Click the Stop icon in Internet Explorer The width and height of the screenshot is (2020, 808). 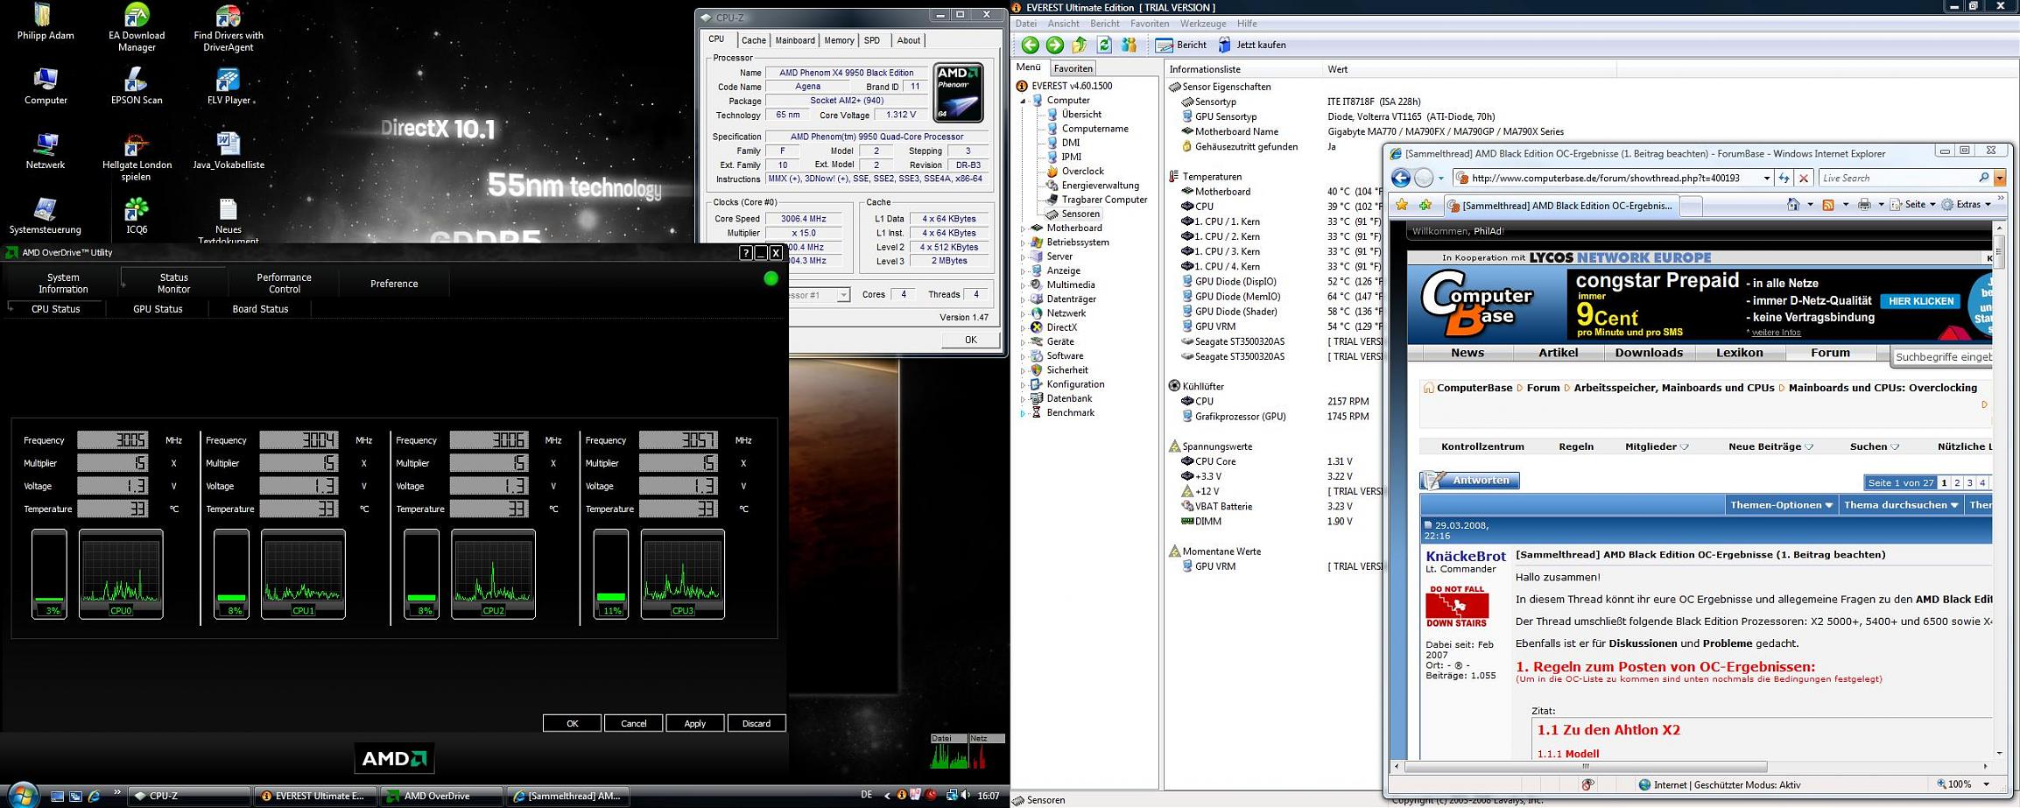click(1804, 179)
